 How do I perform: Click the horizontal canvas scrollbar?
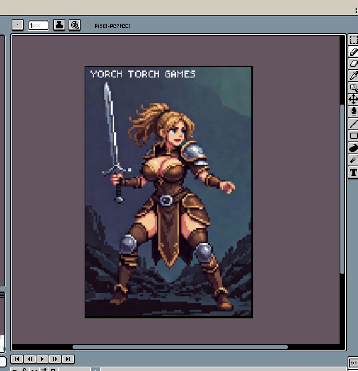180,347
